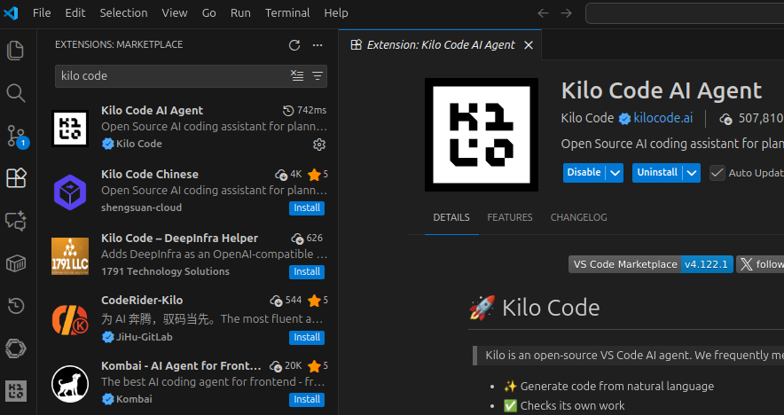Open the Kilo Code icon in activity bar
784x415 pixels.
[x=15, y=390]
